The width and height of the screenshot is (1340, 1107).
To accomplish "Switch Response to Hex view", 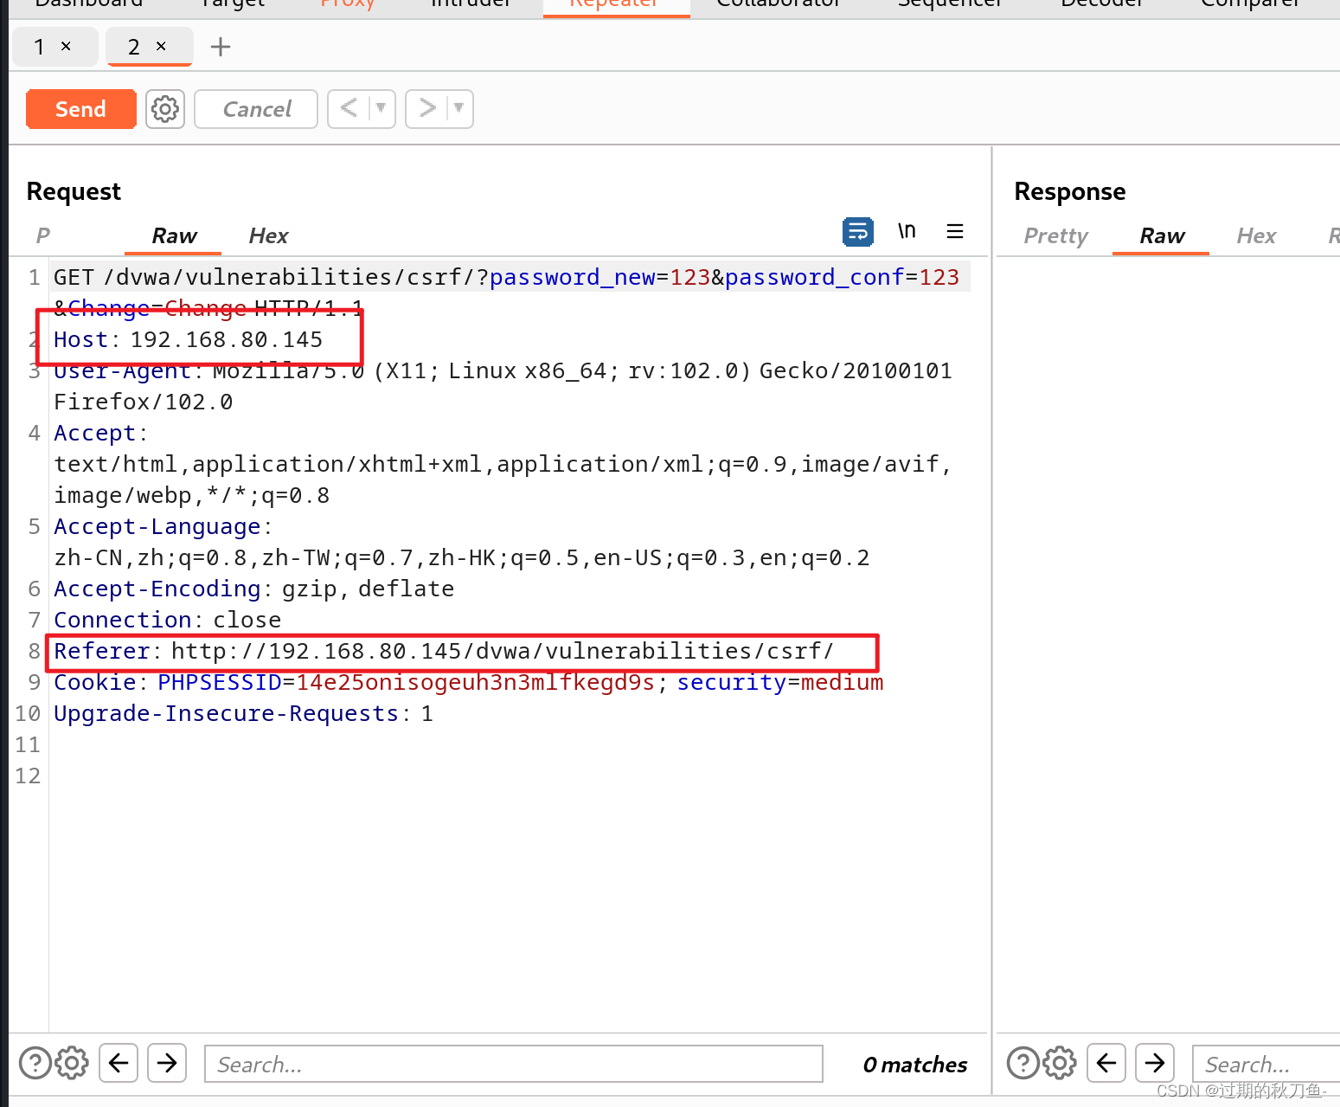I will pos(1256,235).
